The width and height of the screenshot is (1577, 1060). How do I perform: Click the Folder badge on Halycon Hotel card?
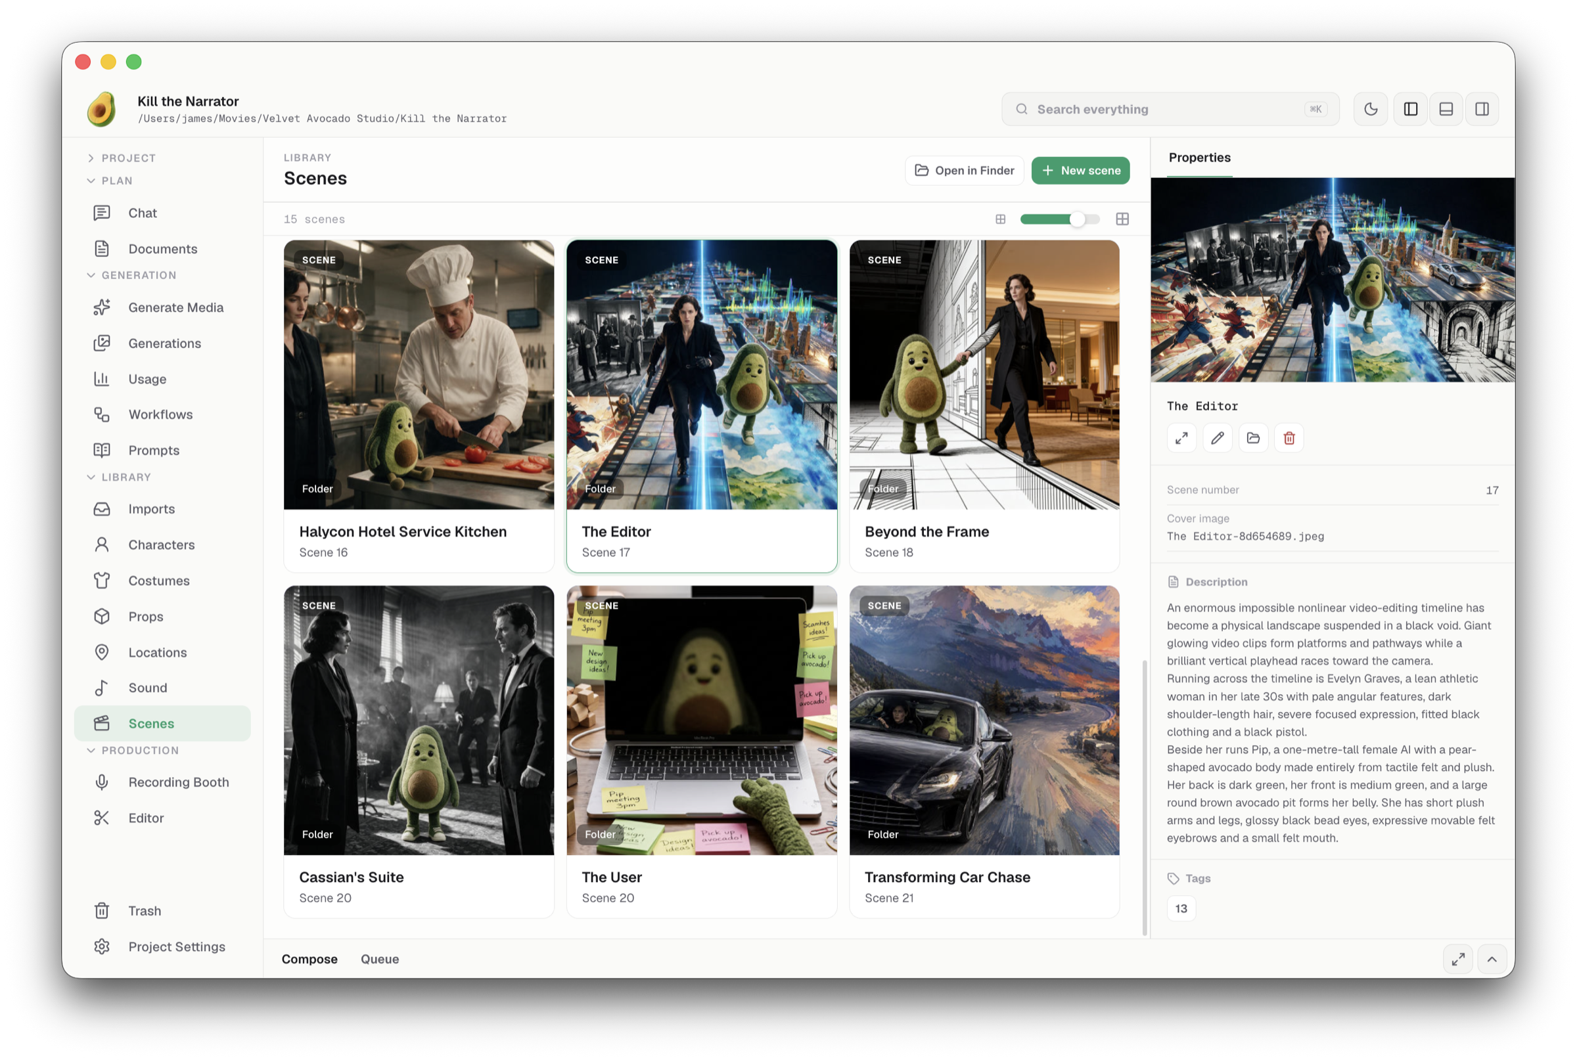coord(317,489)
